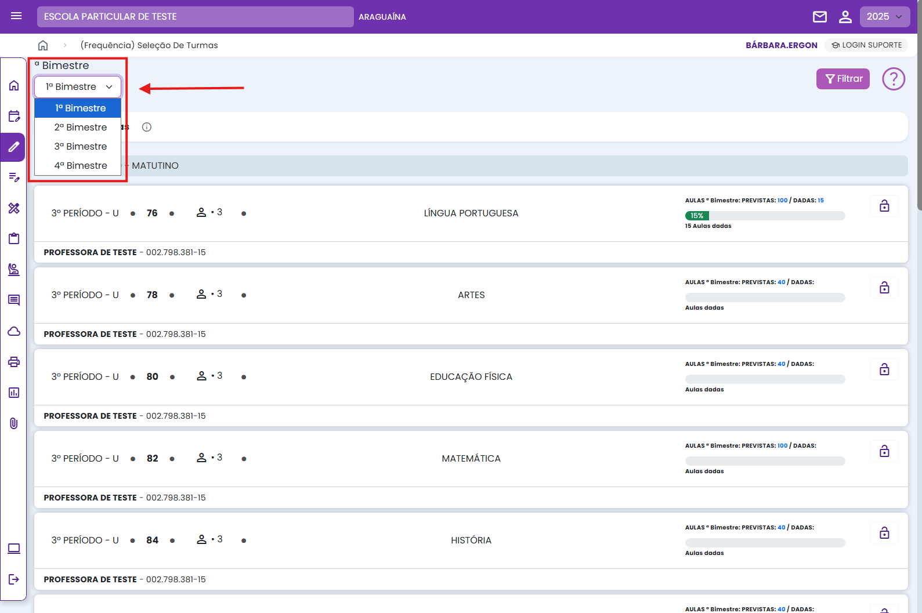
Task: Click the Filtrar button
Action: point(843,79)
